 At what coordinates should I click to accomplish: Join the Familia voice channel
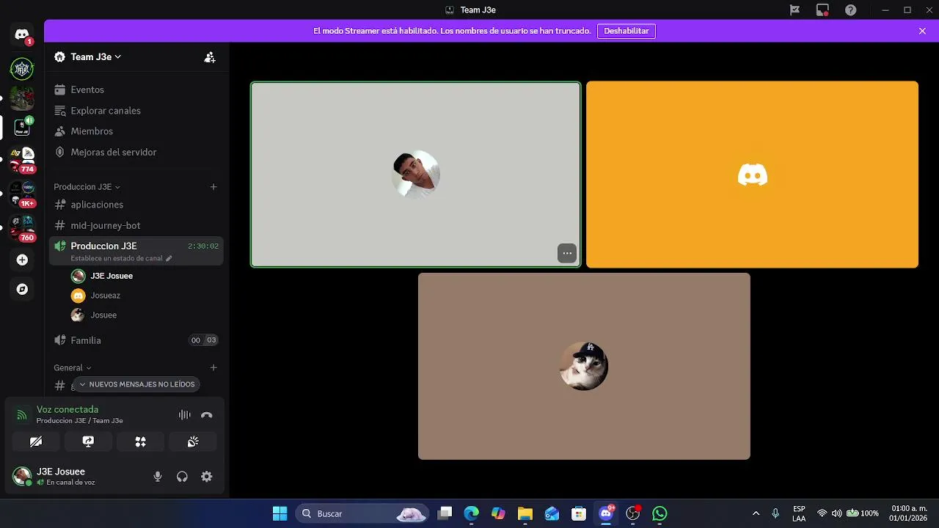point(136,340)
